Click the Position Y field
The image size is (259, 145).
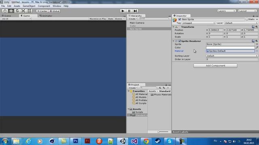[233, 30]
